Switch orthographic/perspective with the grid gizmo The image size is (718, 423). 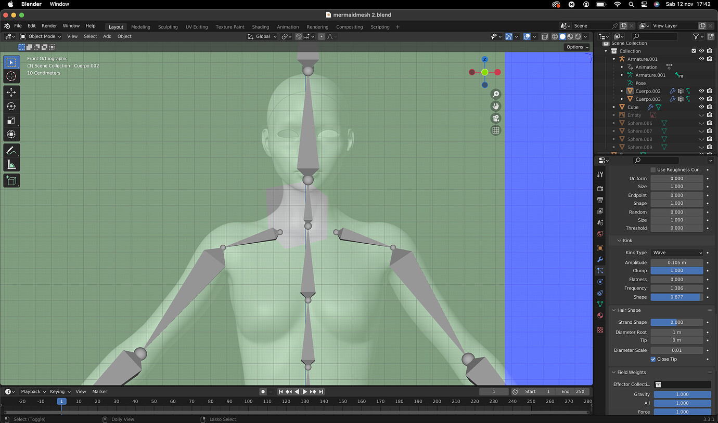pyautogui.click(x=496, y=130)
